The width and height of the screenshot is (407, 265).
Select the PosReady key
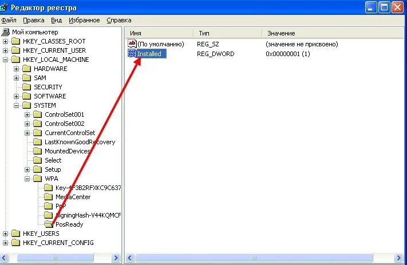[69, 224]
